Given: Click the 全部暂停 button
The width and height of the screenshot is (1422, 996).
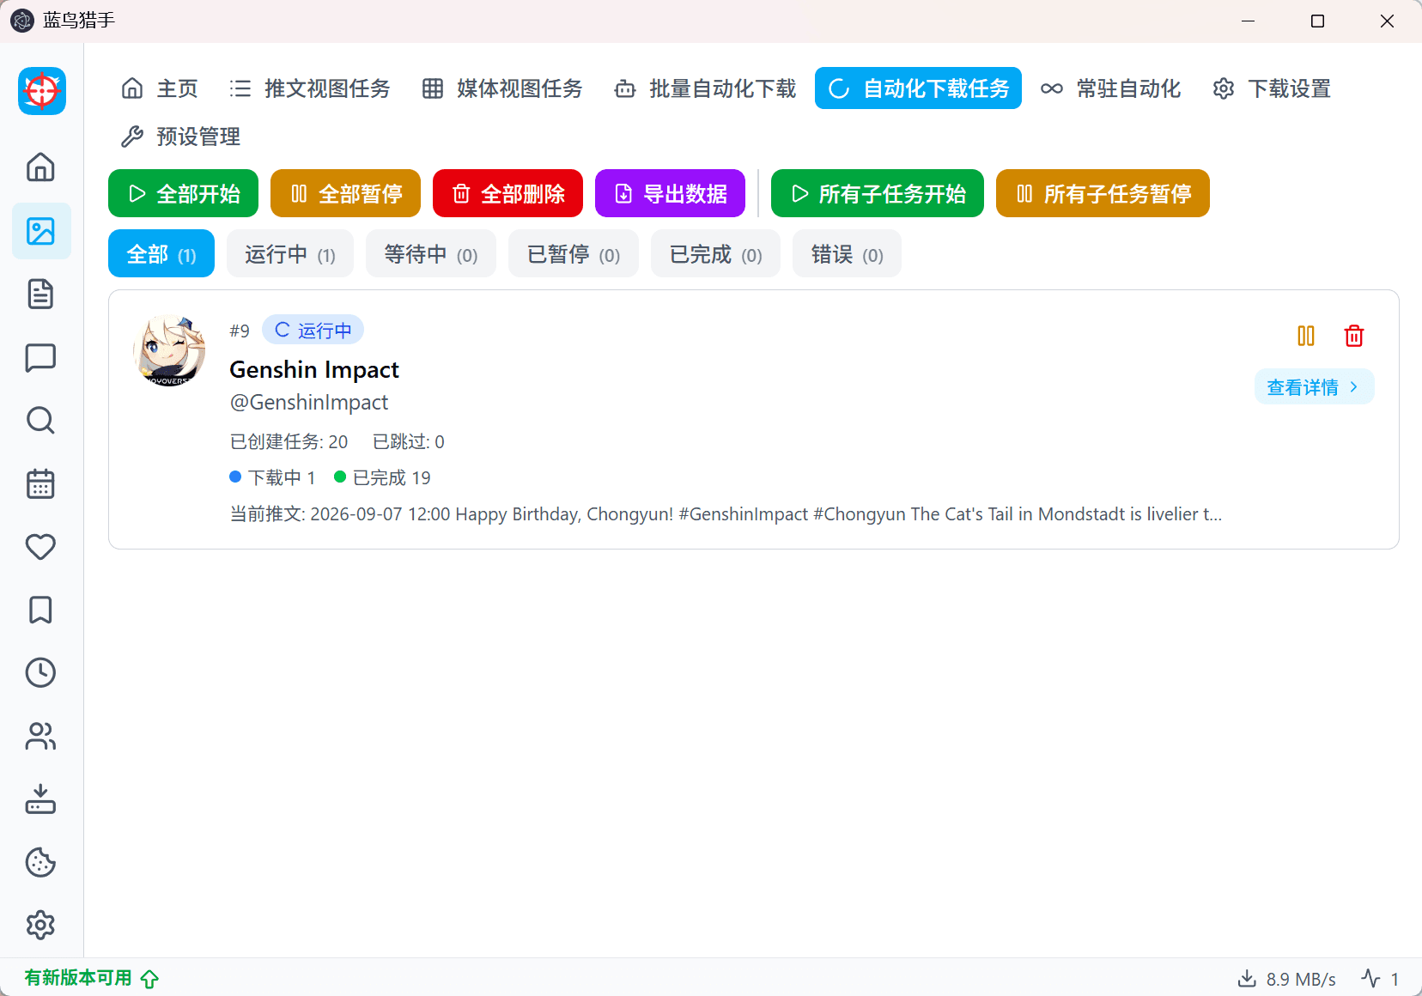Looking at the screenshot, I should click(345, 193).
